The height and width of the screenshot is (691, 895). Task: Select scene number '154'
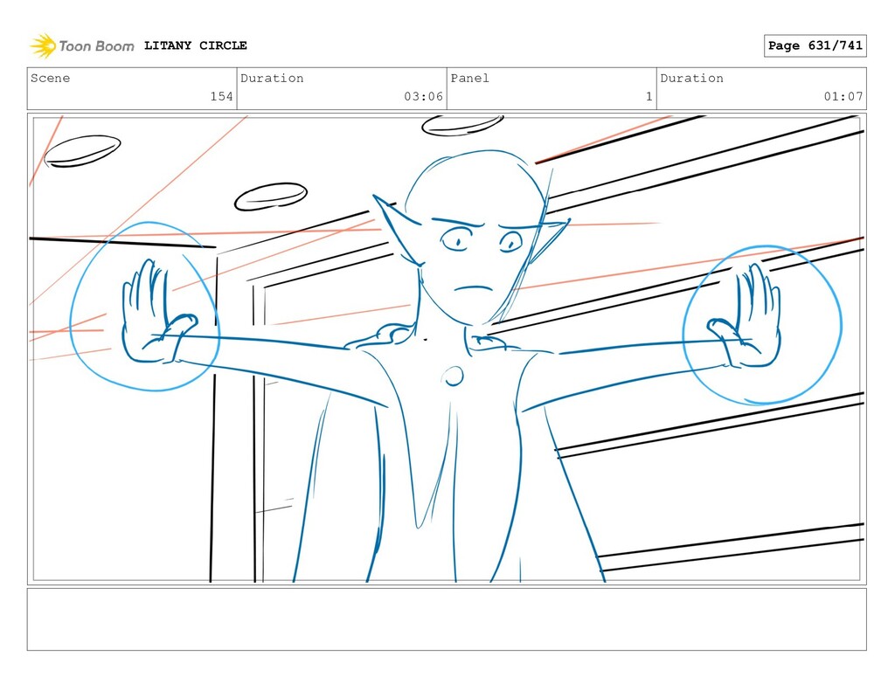pyautogui.click(x=221, y=96)
